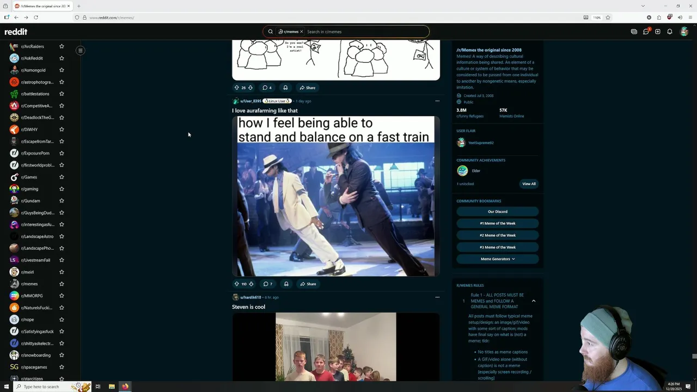
Task: Click the Reddit logo home link
Action: 16,32
